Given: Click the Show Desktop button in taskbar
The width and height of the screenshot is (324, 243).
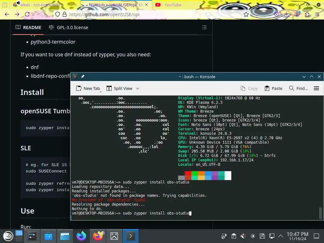Looking at the screenshot, I should click(x=316, y=236).
